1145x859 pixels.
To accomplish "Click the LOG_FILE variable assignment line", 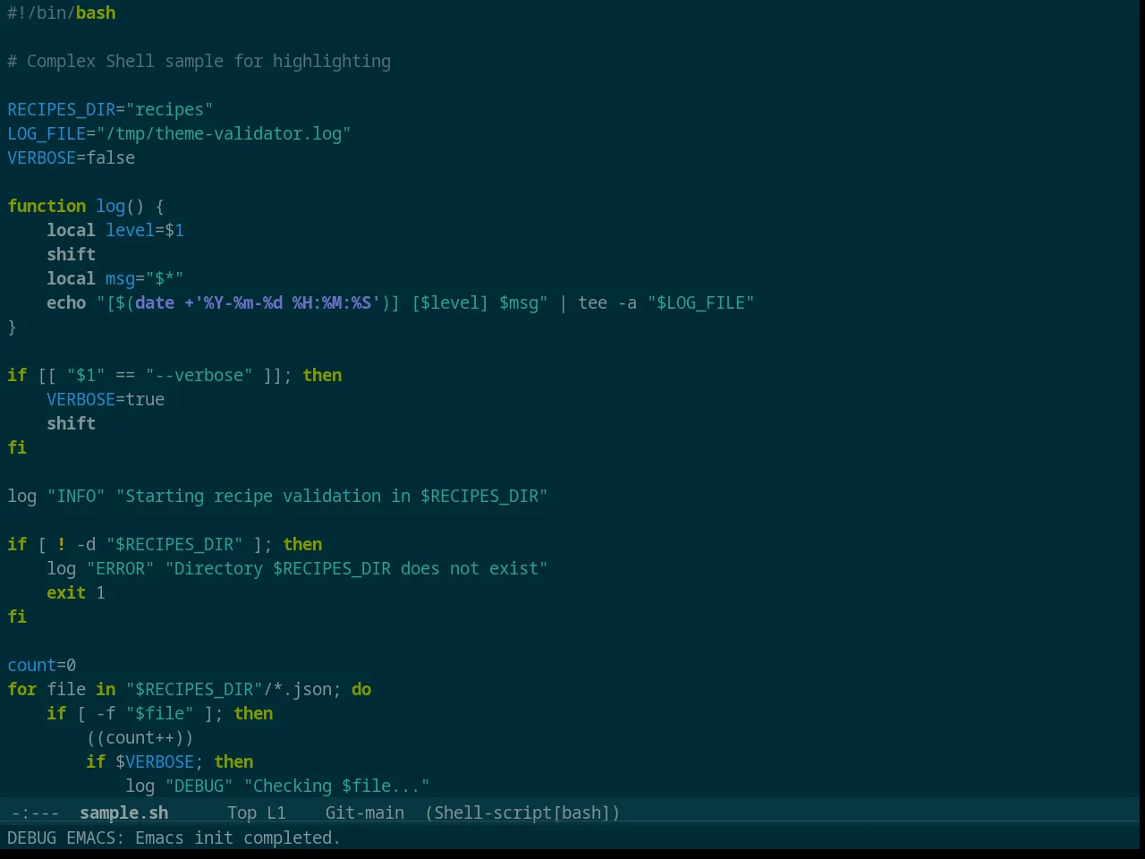I will pos(179,133).
